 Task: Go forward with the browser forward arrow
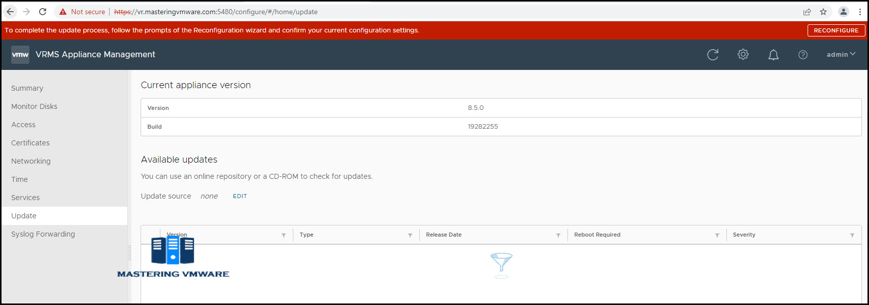[26, 12]
